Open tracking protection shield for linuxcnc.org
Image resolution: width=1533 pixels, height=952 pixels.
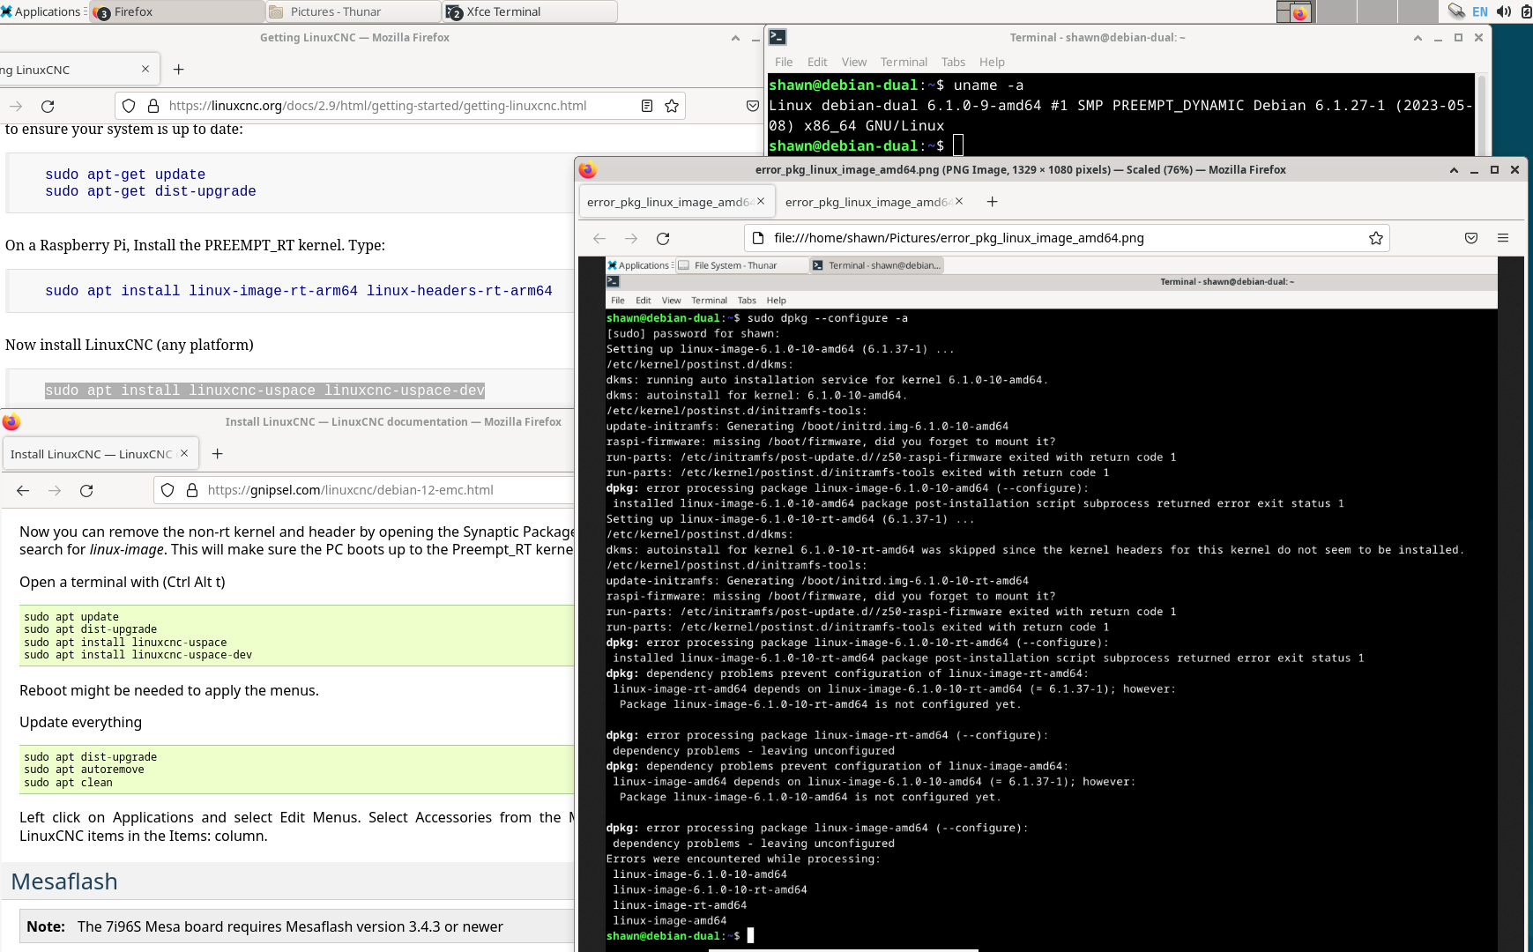click(x=129, y=106)
